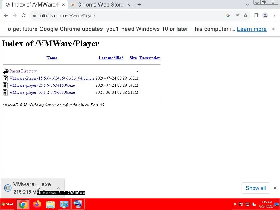Expand the download item options chevron
Viewport: 280px width, 210px height.
[58, 188]
